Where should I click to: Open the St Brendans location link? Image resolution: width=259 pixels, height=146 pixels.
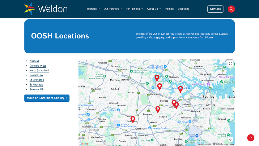(x=36, y=80)
